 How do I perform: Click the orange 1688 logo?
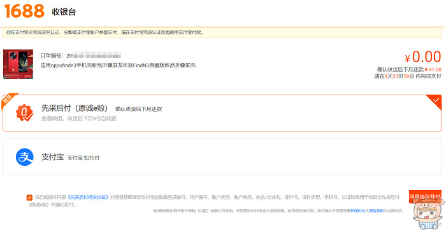(x=24, y=11)
